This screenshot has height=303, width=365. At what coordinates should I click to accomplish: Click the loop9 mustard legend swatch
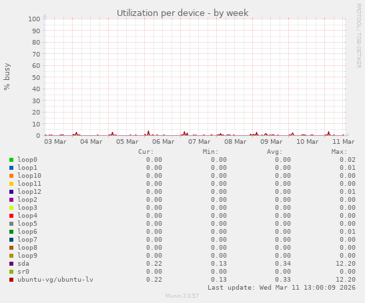point(11,256)
